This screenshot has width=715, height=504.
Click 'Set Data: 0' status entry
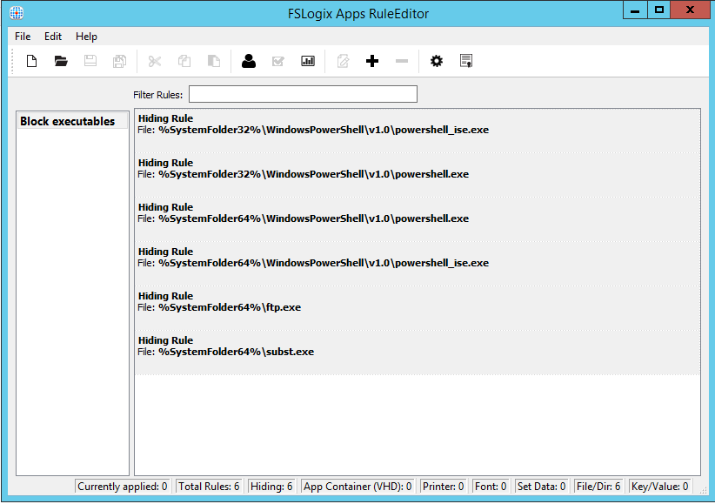[x=541, y=487]
